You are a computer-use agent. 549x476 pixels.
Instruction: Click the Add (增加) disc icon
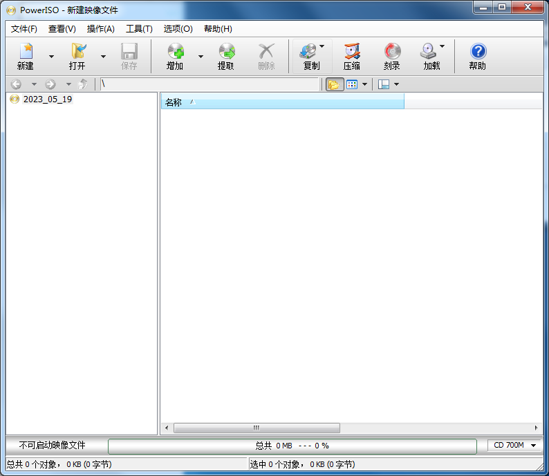pos(175,51)
